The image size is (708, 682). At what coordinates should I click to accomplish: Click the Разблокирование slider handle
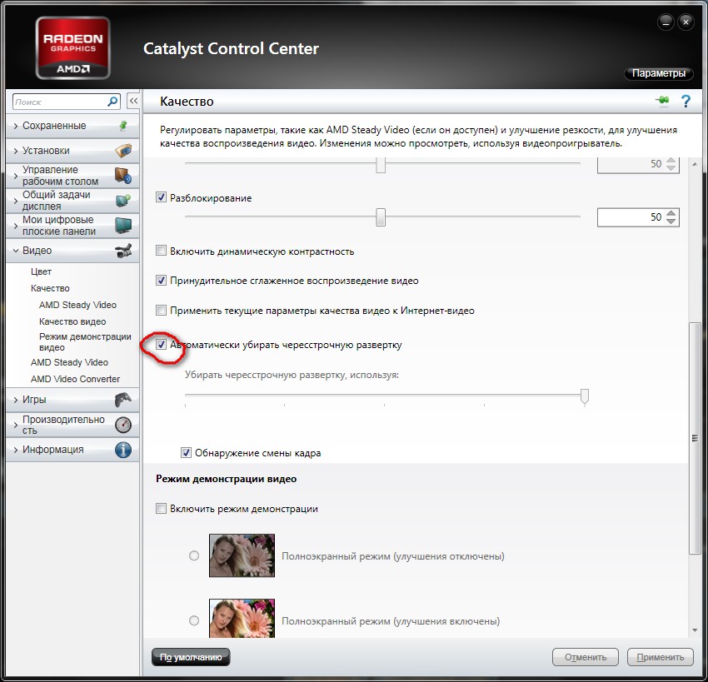(381, 217)
